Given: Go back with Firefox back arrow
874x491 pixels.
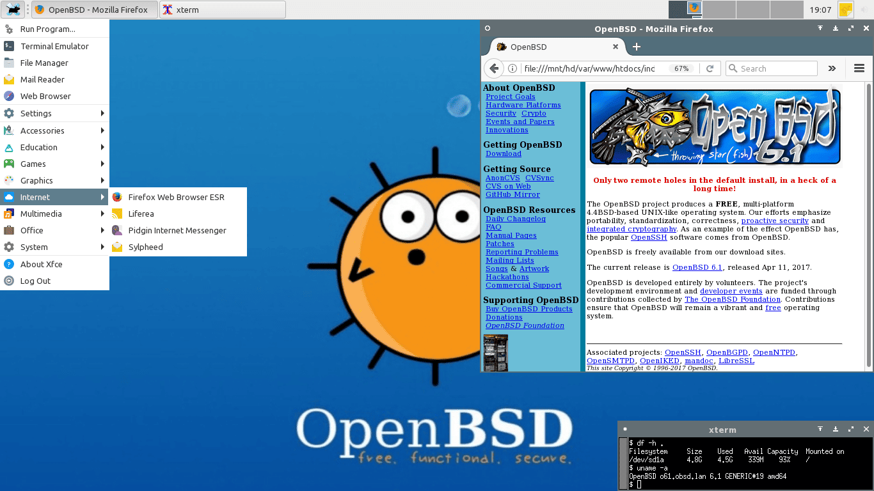Looking at the screenshot, I should (x=493, y=68).
